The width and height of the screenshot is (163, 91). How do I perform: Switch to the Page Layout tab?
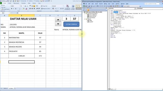[16, 3]
